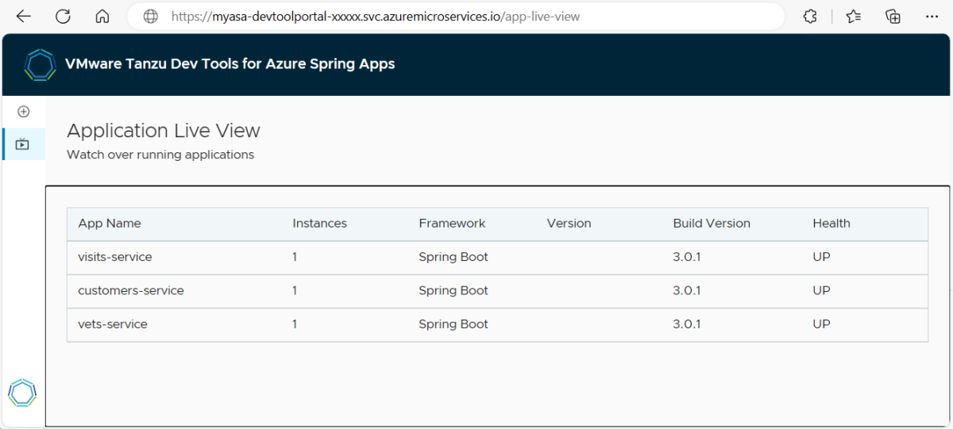Open visits-service app details
953x429 pixels.
point(114,257)
